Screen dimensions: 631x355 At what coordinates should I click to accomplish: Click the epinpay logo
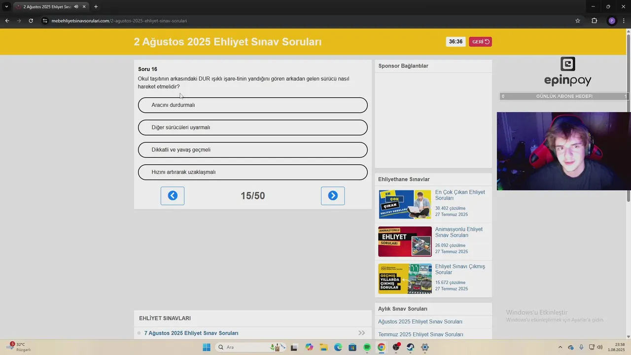[567, 72]
